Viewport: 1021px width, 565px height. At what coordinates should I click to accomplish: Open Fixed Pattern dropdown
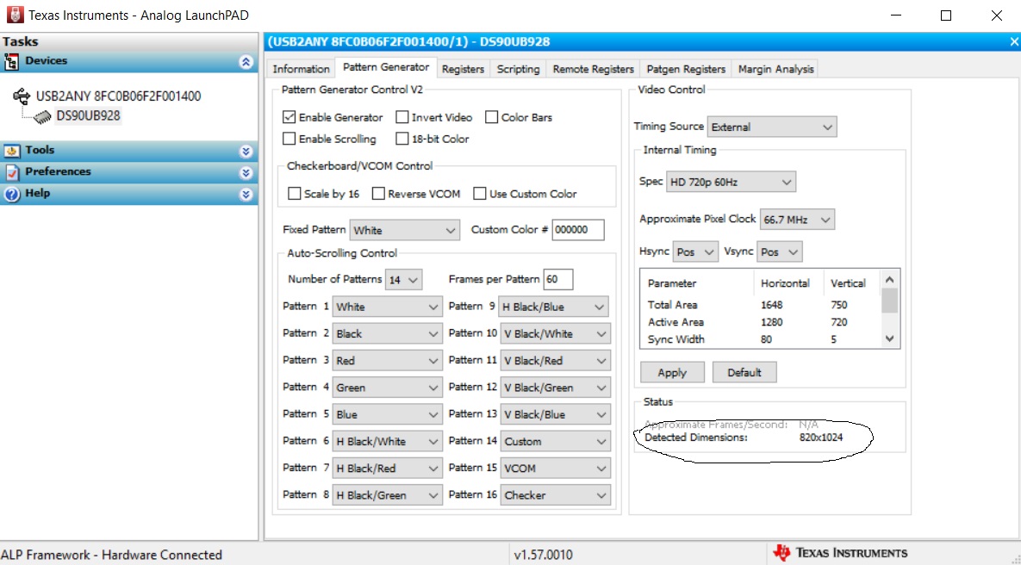404,231
